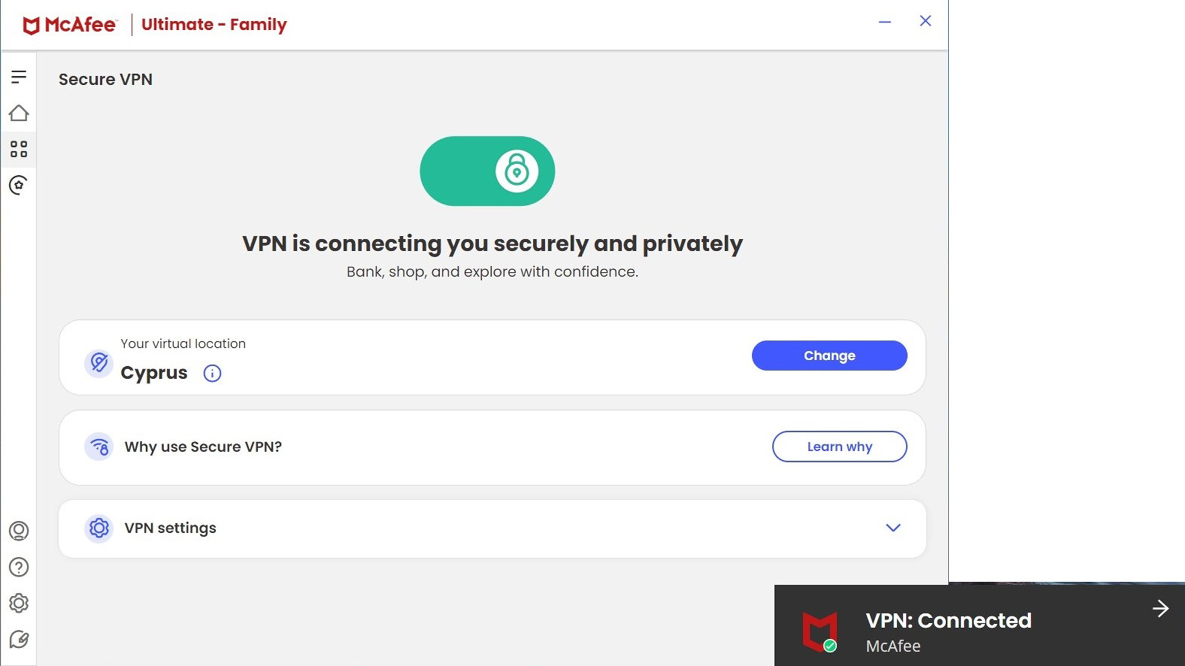
Task: Open the account profile icon
Action: point(19,531)
